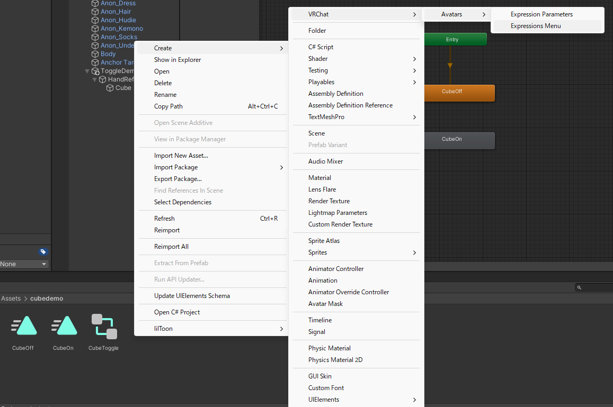Open the lilToon submenu
Screen dimensions: 613x407
[x=212, y=329]
